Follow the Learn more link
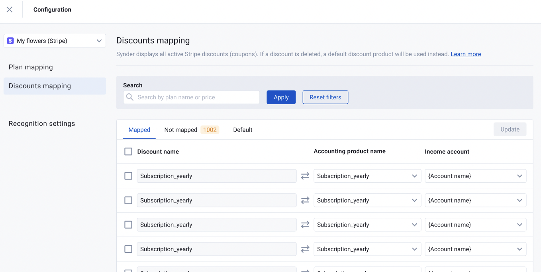The image size is (541, 272). [466, 54]
